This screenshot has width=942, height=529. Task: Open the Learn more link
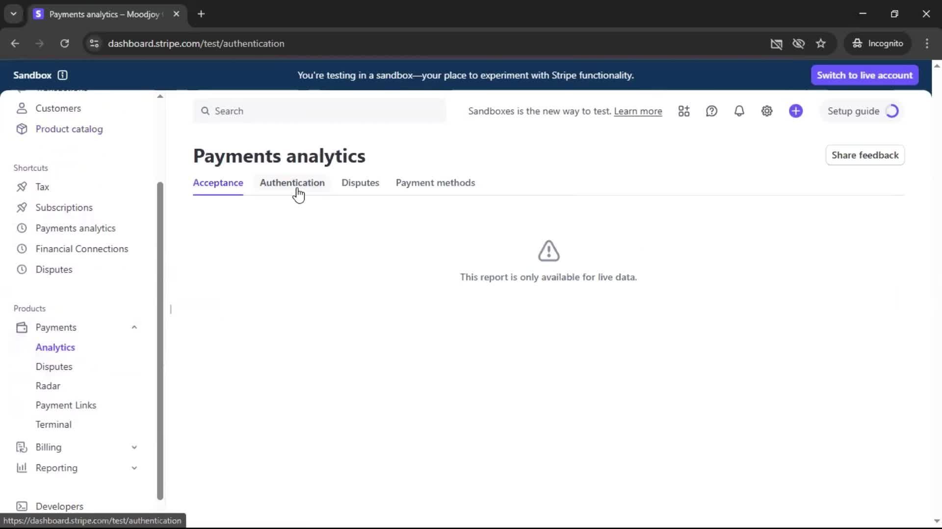(x=638, y=111)
